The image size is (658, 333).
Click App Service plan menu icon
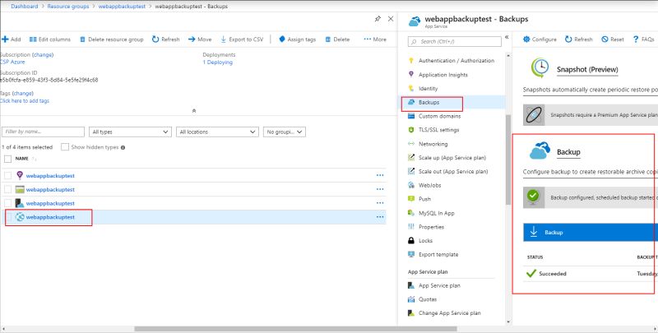pyautogui.click(x=411, y=285)
